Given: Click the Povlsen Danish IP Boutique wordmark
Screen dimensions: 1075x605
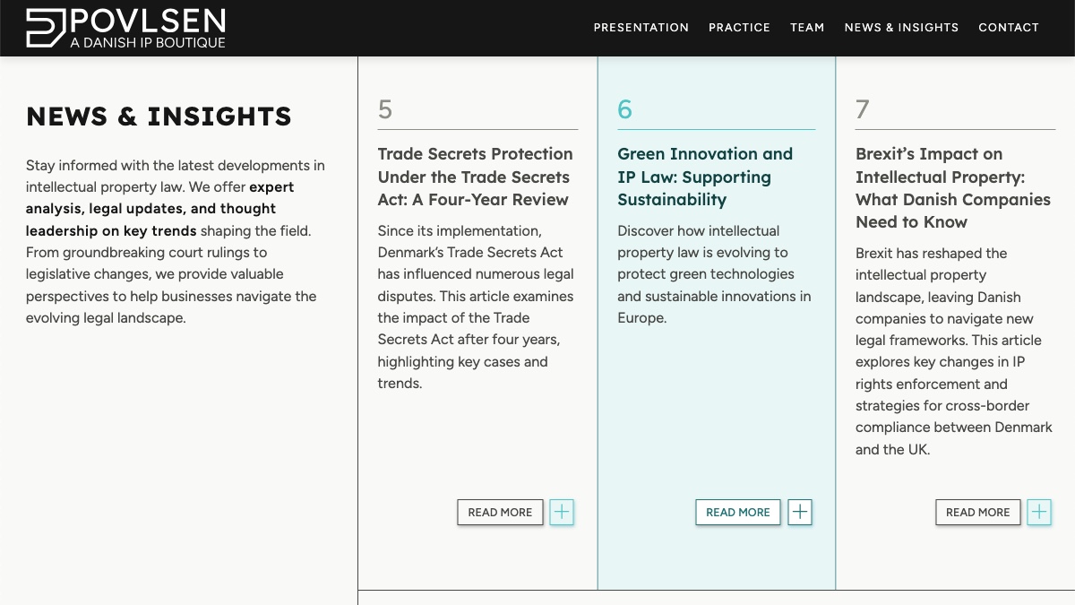Looking at the screenshot, I should [148, 29].
